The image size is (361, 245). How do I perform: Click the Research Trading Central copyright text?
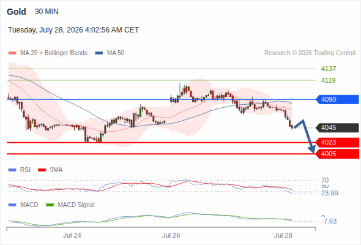click(310, 53)
